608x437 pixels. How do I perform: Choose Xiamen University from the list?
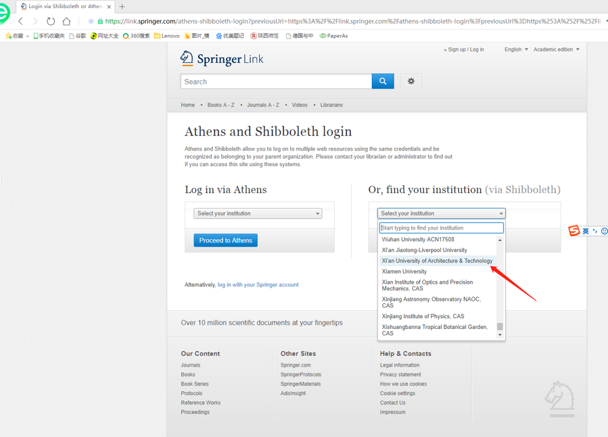(404, 272)
